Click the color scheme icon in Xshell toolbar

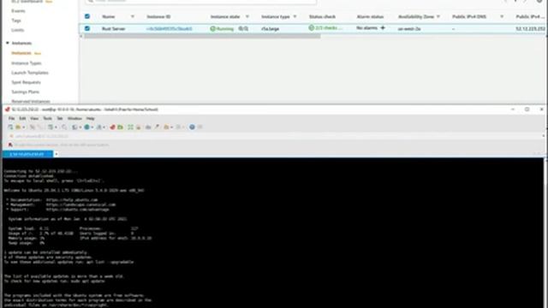tap(74, 127)
